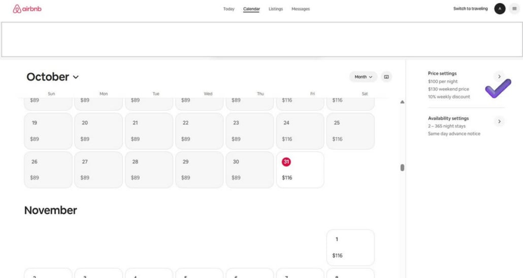This screenshot has height=278, width=523.
Task: Click the Airbnb logo
Action: (x=27, y=9)
